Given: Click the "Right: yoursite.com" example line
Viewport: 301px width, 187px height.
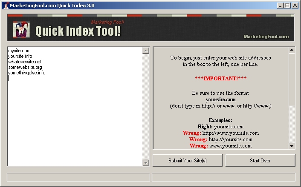Looking at the screenshot, I should click(220, 127).
